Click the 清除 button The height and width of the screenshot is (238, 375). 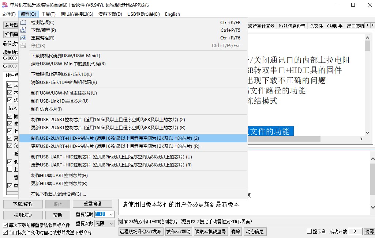coord(235,231)
